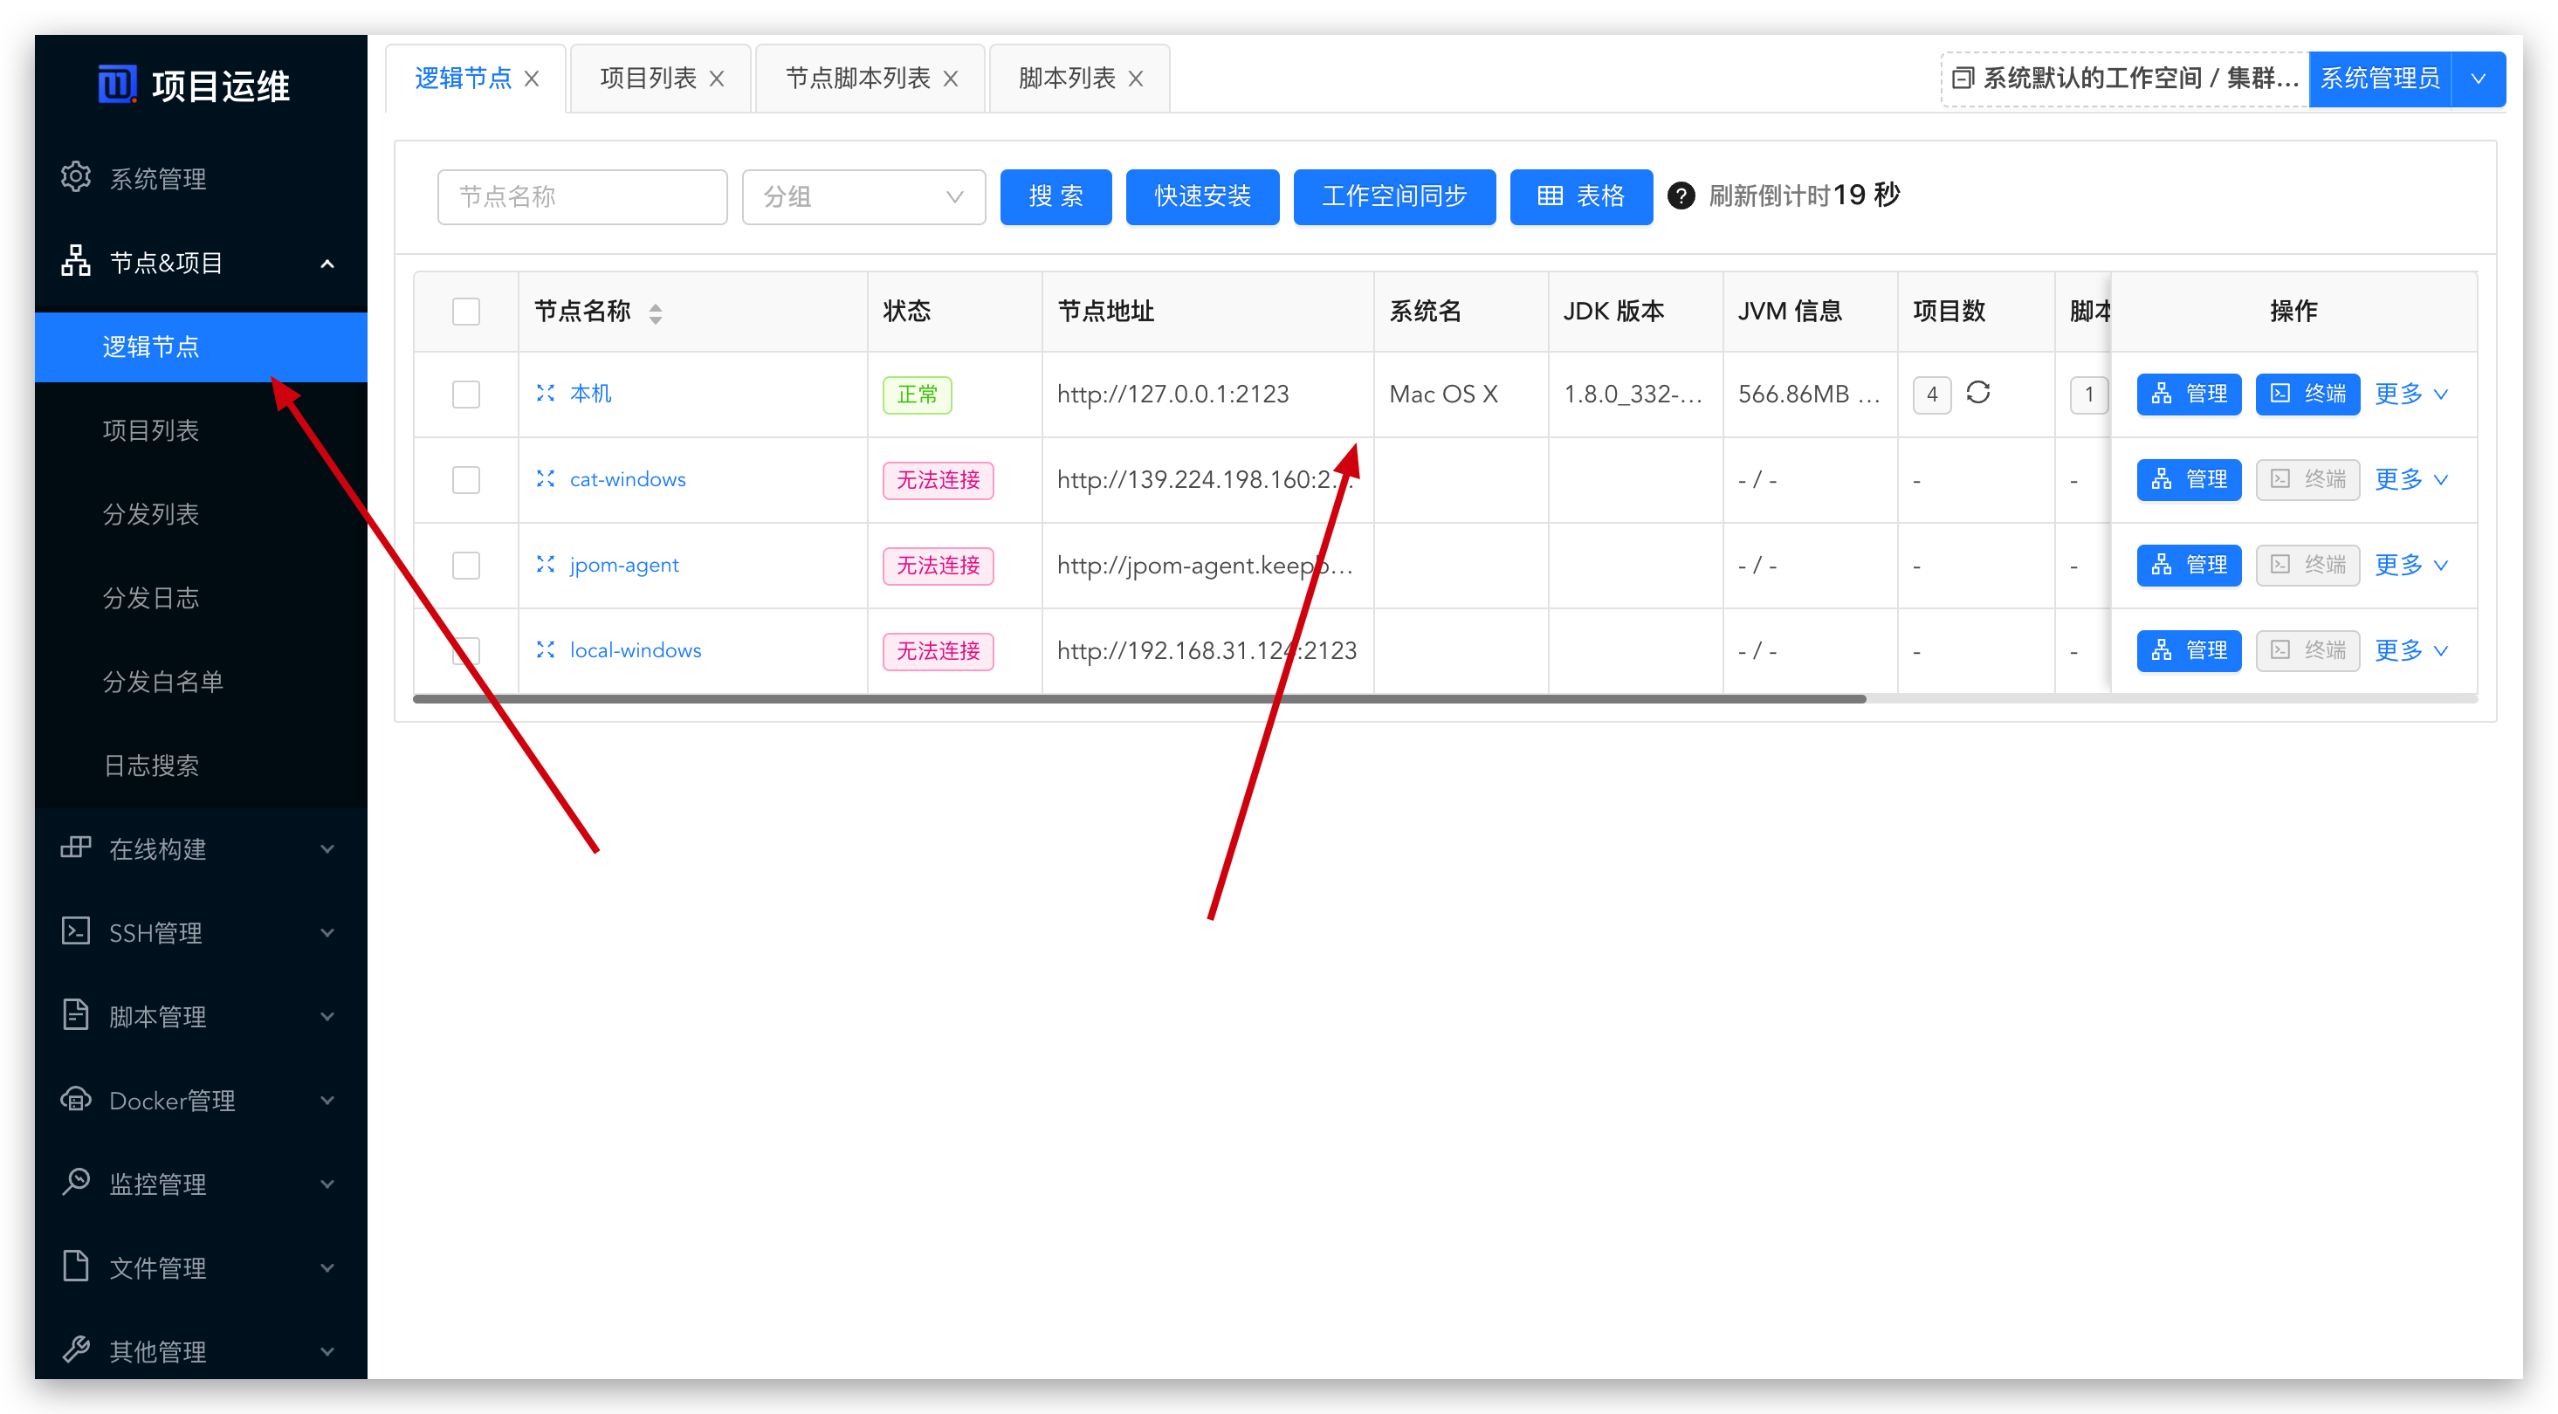Click the help question-mark icon near refresh countdown
2558x1414 pixels.
pos(1681,196)
